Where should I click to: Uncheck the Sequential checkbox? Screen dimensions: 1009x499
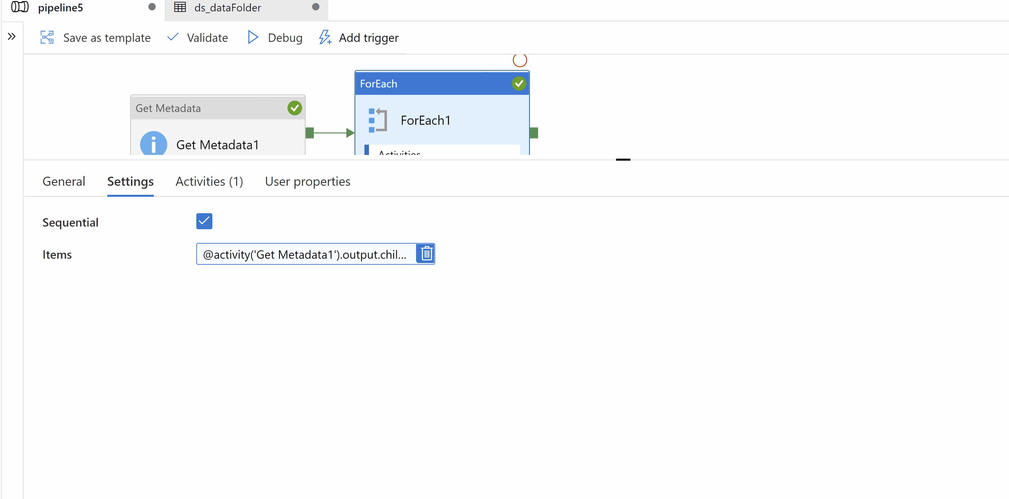[x=204, y=221]
